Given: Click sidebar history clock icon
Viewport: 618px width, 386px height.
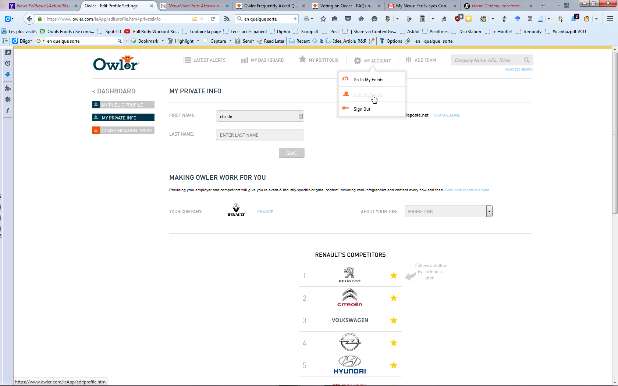Looking at the screenshot, I should point(7,63).
